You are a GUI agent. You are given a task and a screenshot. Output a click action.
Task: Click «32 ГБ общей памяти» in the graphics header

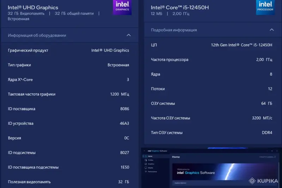click(74, 14)
